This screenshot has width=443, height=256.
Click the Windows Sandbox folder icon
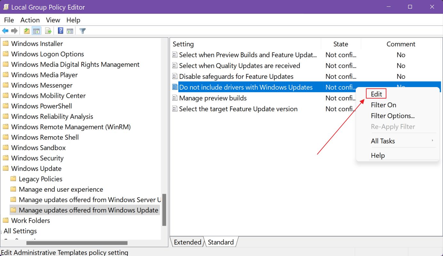5,148
